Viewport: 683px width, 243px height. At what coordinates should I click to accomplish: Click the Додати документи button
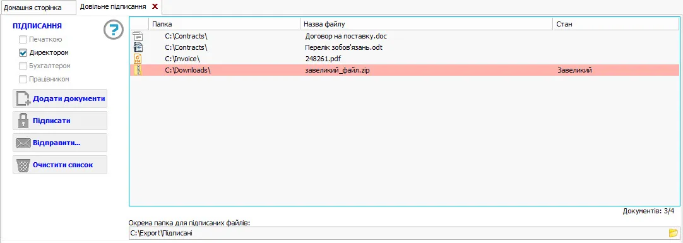[60, 98]
